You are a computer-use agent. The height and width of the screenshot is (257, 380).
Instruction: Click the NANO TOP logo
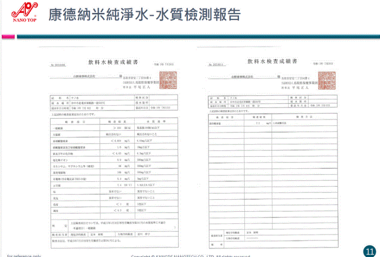coord(24,13)
